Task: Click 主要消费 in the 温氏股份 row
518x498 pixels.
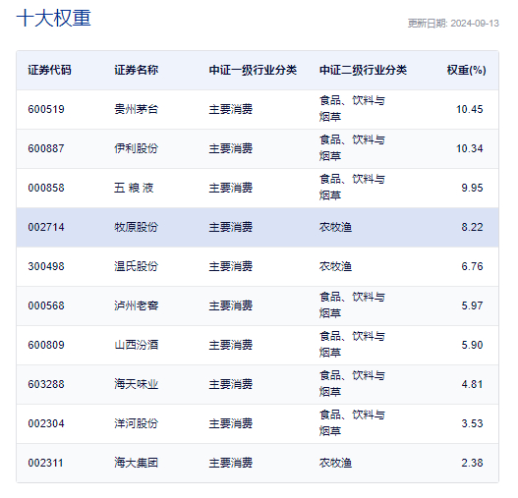Action: [231, 266]
